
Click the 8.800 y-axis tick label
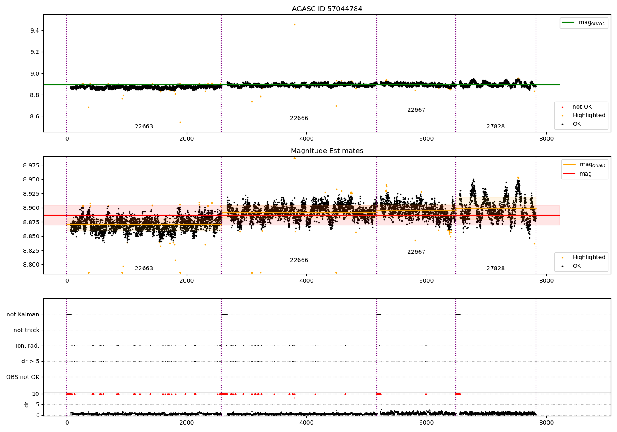pos(31,265)
